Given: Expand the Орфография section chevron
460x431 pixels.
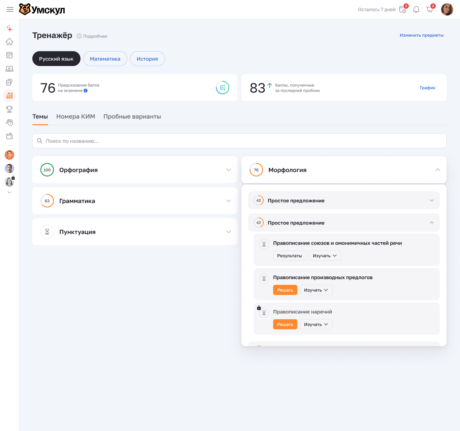Looking at the screenshot, I should click(x=229, y=170).
